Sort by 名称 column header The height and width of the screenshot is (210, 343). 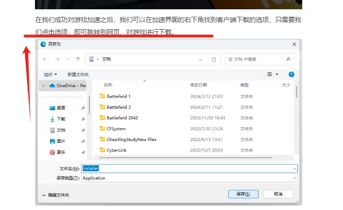point(108,85)
